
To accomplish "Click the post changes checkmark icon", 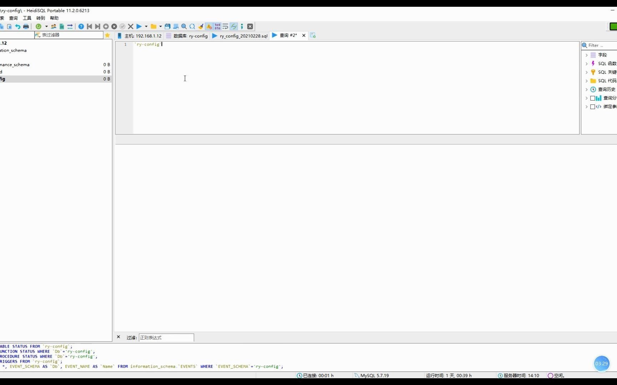I will coord(122,26).
